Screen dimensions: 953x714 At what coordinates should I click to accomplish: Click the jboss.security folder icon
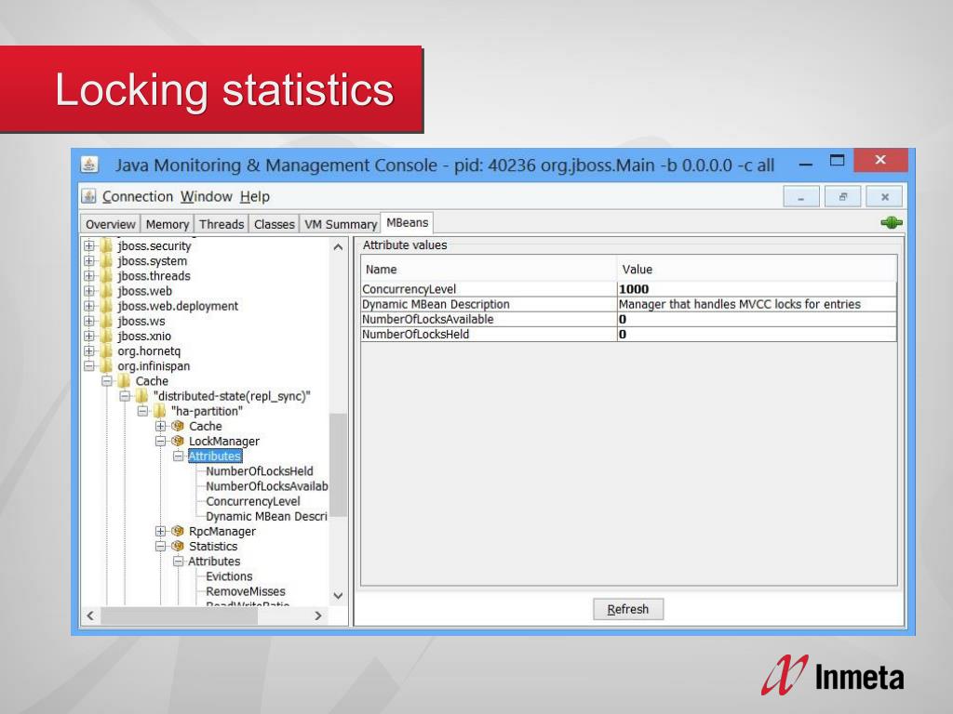107,245
